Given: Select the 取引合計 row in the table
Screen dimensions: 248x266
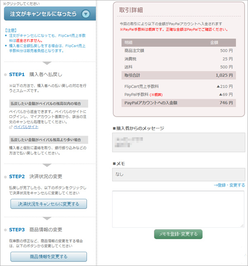Looking at the screenshot, I should coord(179,75).
